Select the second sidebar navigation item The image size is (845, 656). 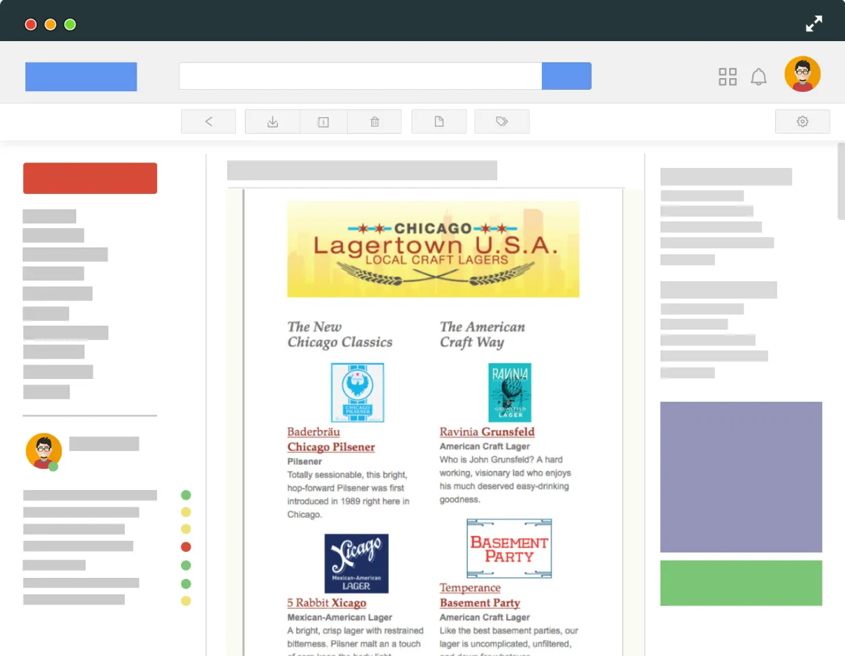coord(53,235)
